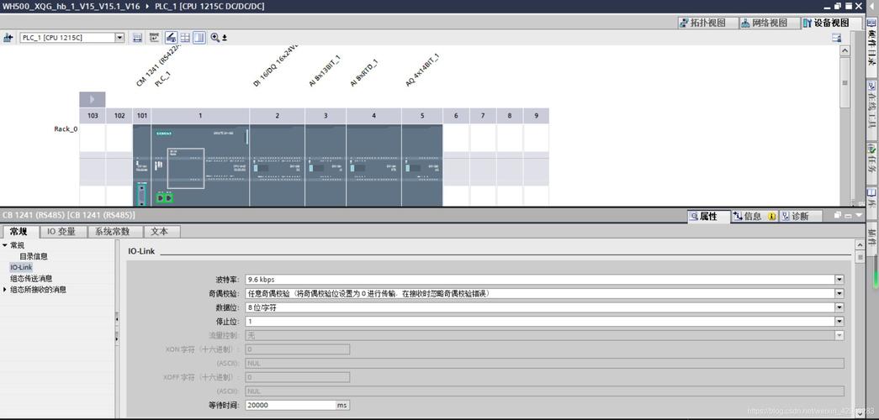
Task: Select rack slot 103 header
Action: point(93,116)
